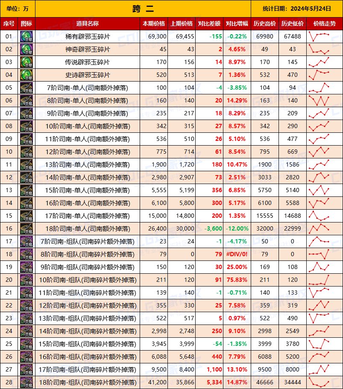Select the 18阶司南-单人 item icon
The width and height of the screenshot is (343, 389).
26,229
